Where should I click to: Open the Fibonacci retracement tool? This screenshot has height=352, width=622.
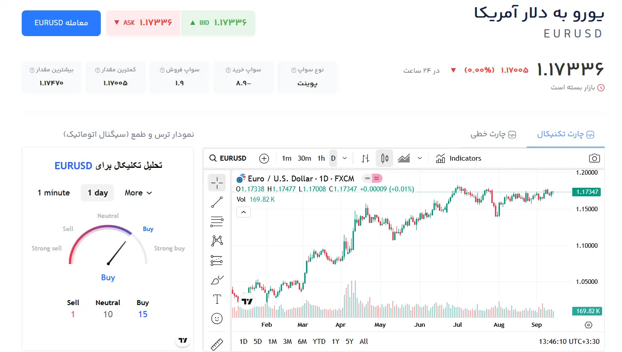coord(217,222)
